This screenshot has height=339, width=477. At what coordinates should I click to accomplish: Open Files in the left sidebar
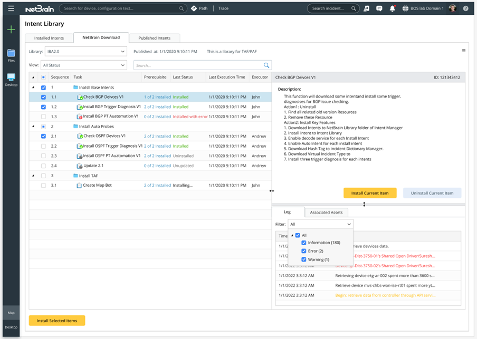11,55
